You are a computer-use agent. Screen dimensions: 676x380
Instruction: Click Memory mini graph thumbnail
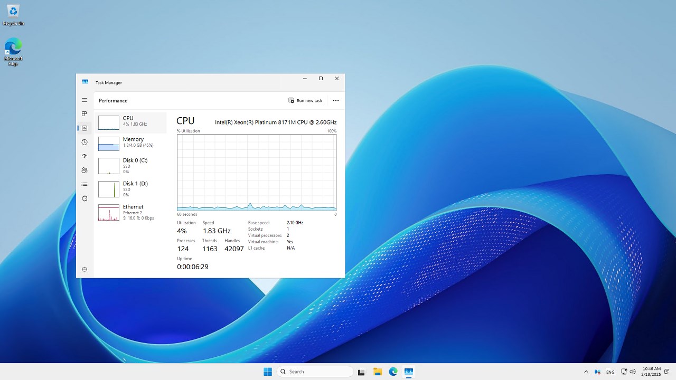pos(109,144)
